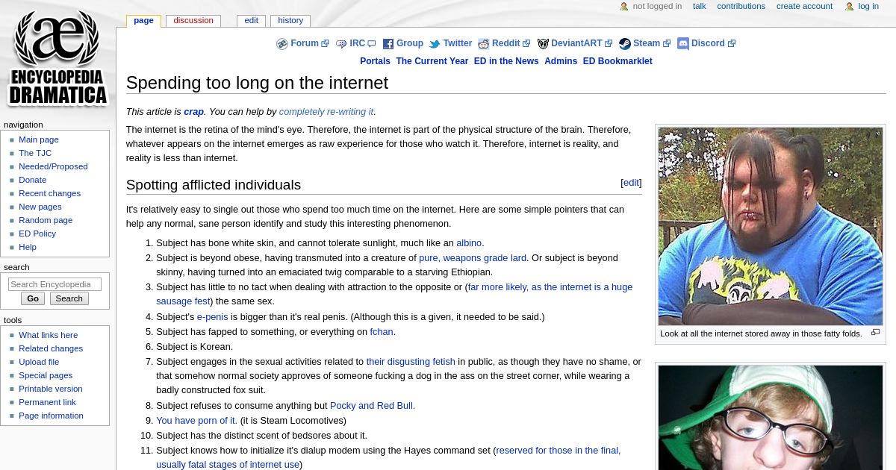Screen dimensions: 896x470
Task: Click the Go search button
Action: click(x=33, y=298)
